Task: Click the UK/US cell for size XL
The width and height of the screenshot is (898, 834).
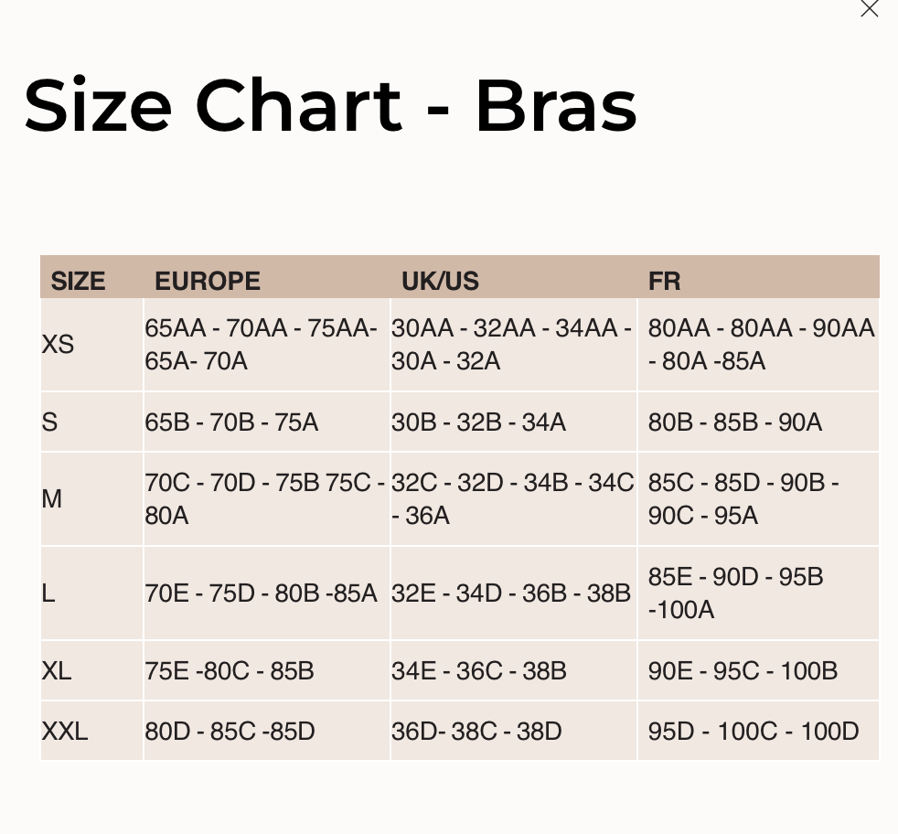Action: [x=478, y=671]
